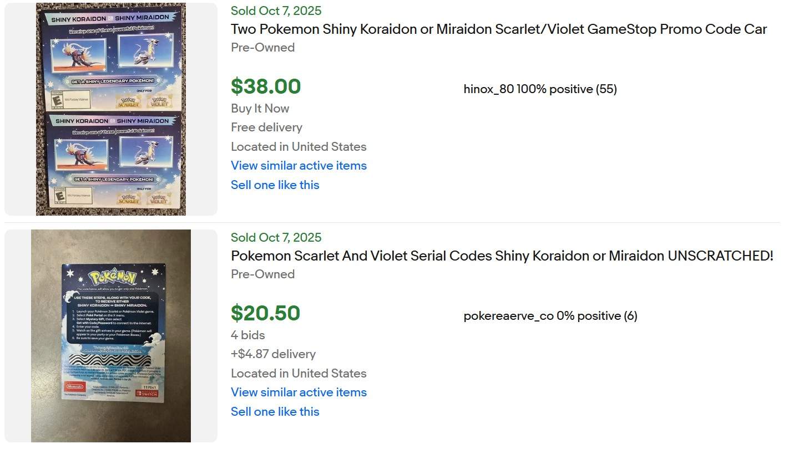Open seller pokereaerve_co feedback profile
The image size is (799, 449).
pos(550,316)
